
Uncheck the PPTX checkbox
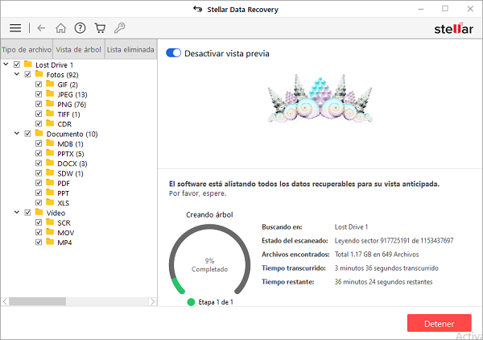point(39,153)
